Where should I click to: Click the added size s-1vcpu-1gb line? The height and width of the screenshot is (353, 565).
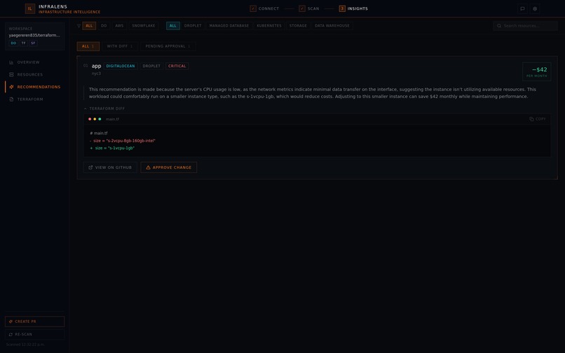coord(112,148)
